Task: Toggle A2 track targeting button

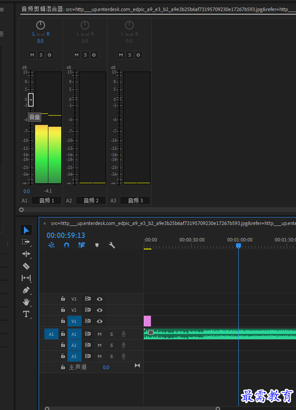Action: pos(74,345)
